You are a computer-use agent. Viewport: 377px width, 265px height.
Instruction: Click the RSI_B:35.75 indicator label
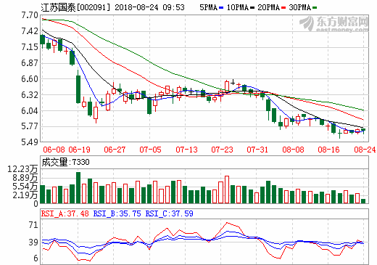pyautogui.click(x=117, y=213)
